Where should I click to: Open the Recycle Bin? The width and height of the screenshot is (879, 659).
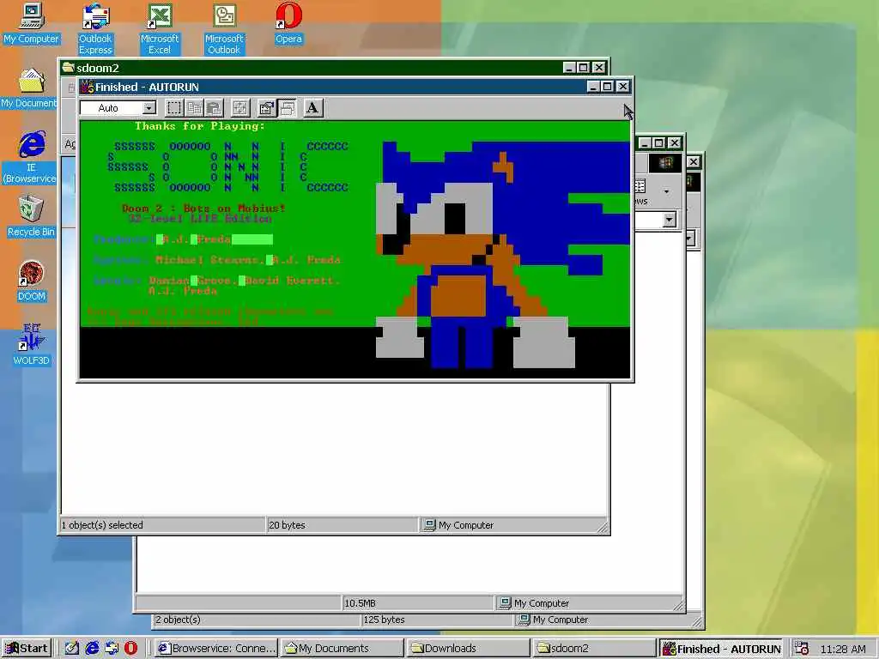tap(31, 216)
